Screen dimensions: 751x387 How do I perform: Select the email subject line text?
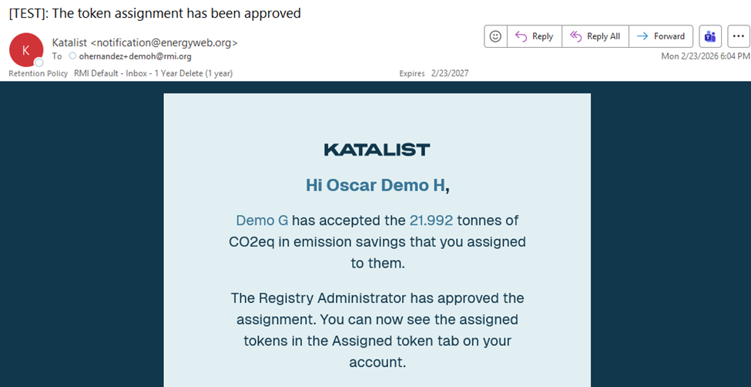point(155,13)
